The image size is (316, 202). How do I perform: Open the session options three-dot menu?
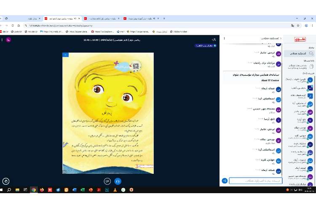click(x=2, y=40)
